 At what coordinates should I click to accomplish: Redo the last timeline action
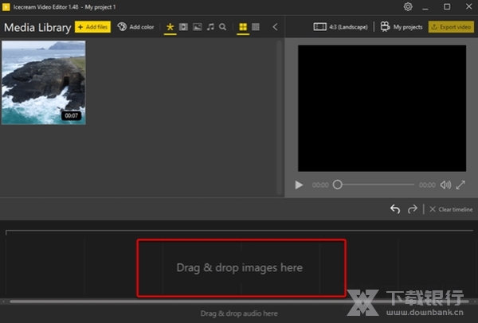pyautogui.click(x=413, y=209)
